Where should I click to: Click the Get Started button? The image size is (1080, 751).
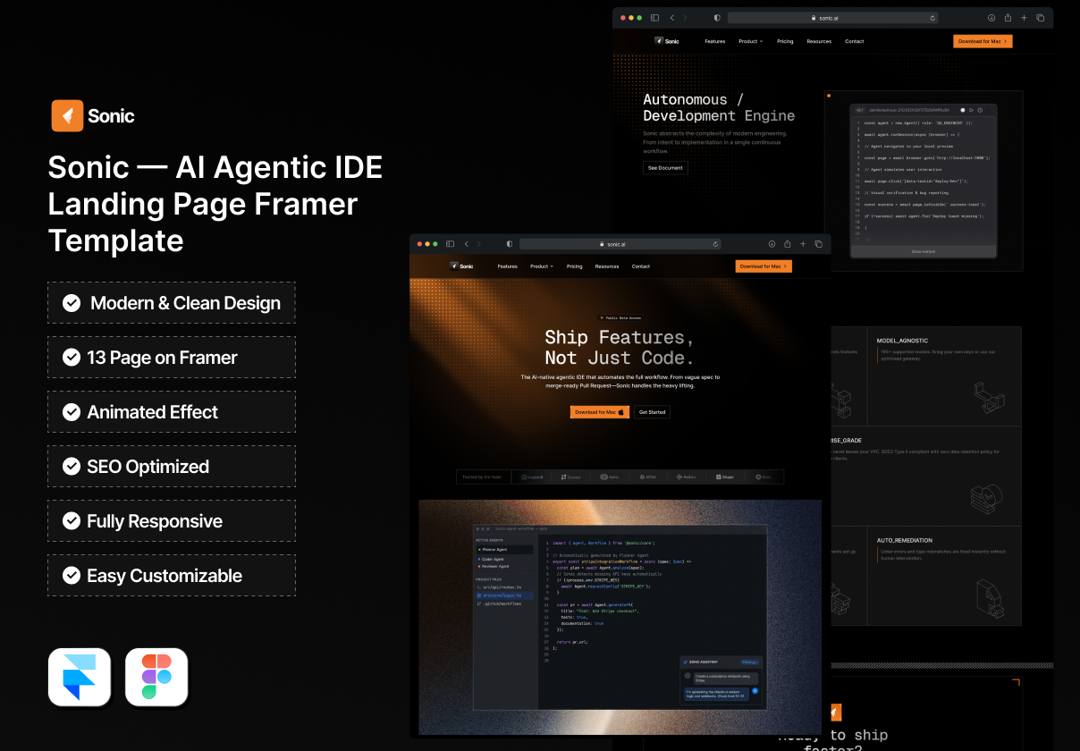[x=652, y=412]
